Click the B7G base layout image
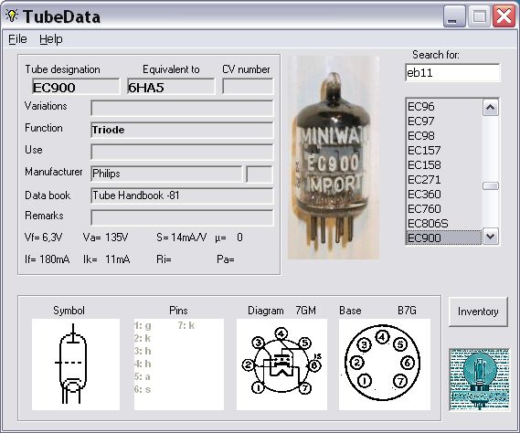The image size is (520, 433). tap(385, 364)
